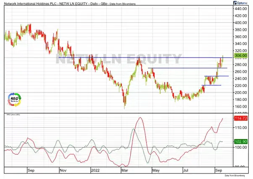Click the RRG circular logo
The width and height of the screenshot is (253, 179).
click(14, 100)
